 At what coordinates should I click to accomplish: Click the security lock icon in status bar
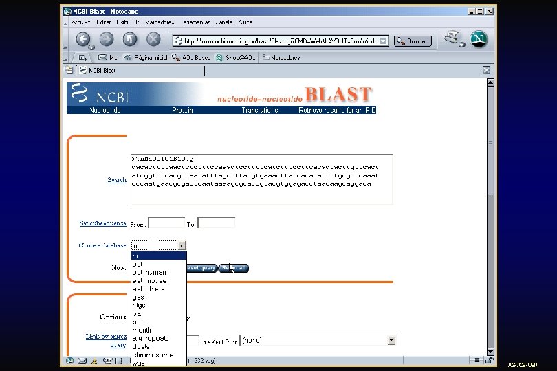pyautogui.click(x=489, y=360)
